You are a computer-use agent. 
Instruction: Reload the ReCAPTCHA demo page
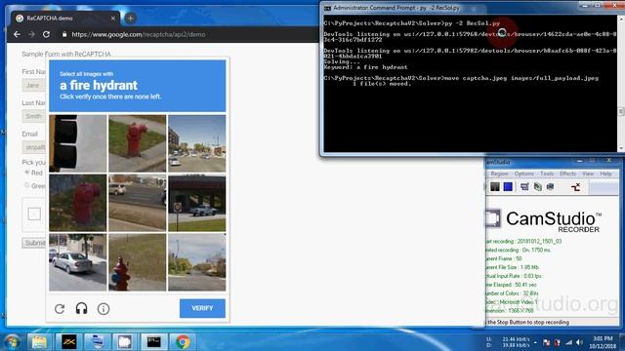(x=46, y=35)
